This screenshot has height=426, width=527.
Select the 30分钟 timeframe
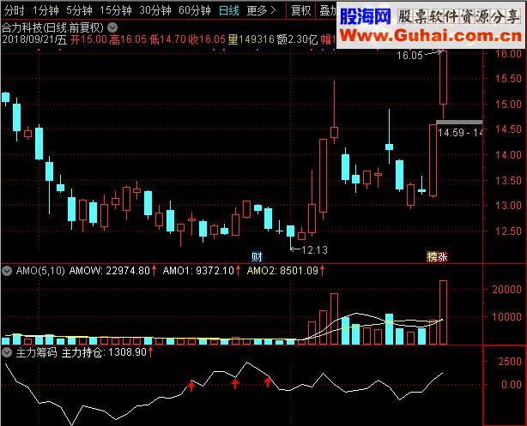(155, 11)
